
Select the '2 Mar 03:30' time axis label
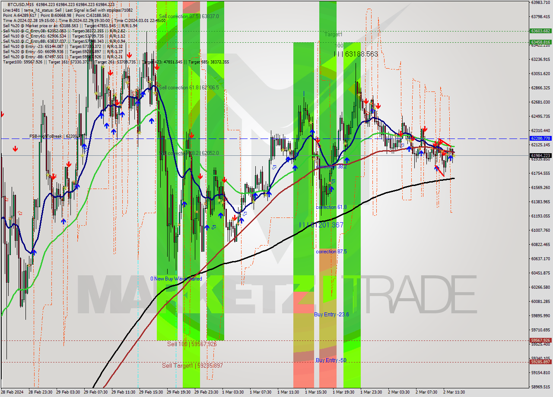399,392
